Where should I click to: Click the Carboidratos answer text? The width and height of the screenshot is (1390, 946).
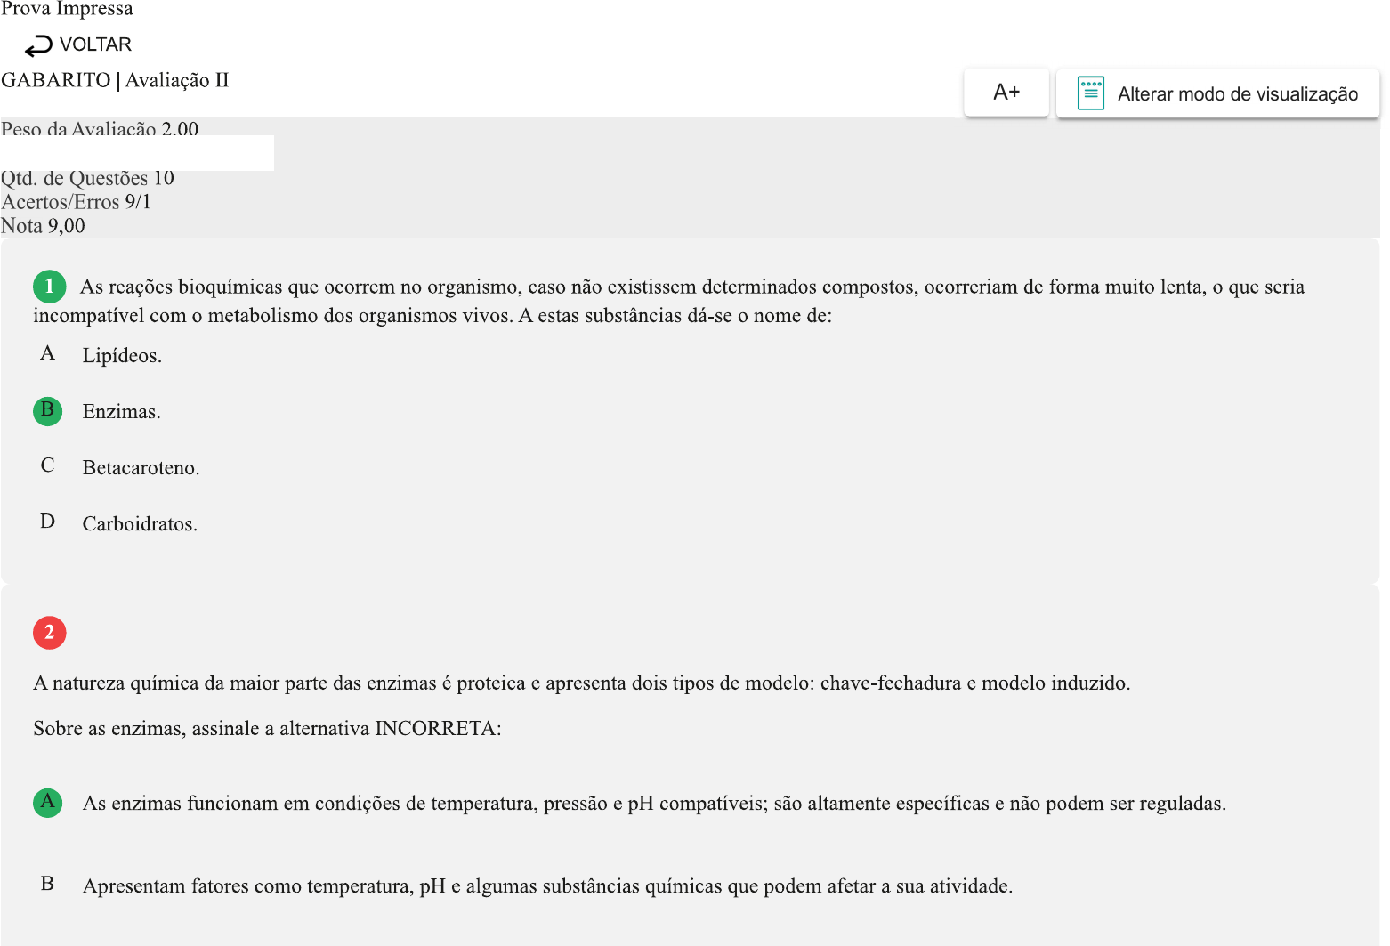coord(140,524)
